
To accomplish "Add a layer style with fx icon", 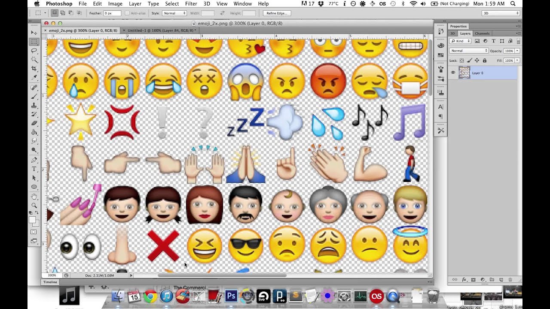I will click(x=464, y=279).
